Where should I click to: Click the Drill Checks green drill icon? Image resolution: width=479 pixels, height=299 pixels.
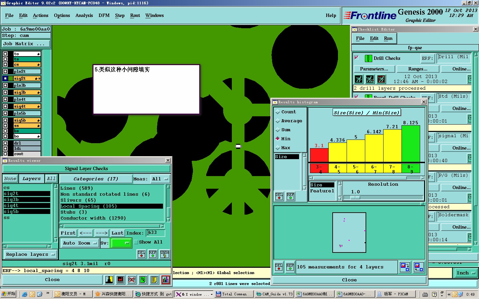click(x=368, y=58)
